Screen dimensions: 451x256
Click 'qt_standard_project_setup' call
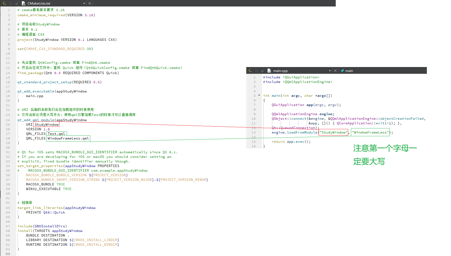click(x=44, y=82)
